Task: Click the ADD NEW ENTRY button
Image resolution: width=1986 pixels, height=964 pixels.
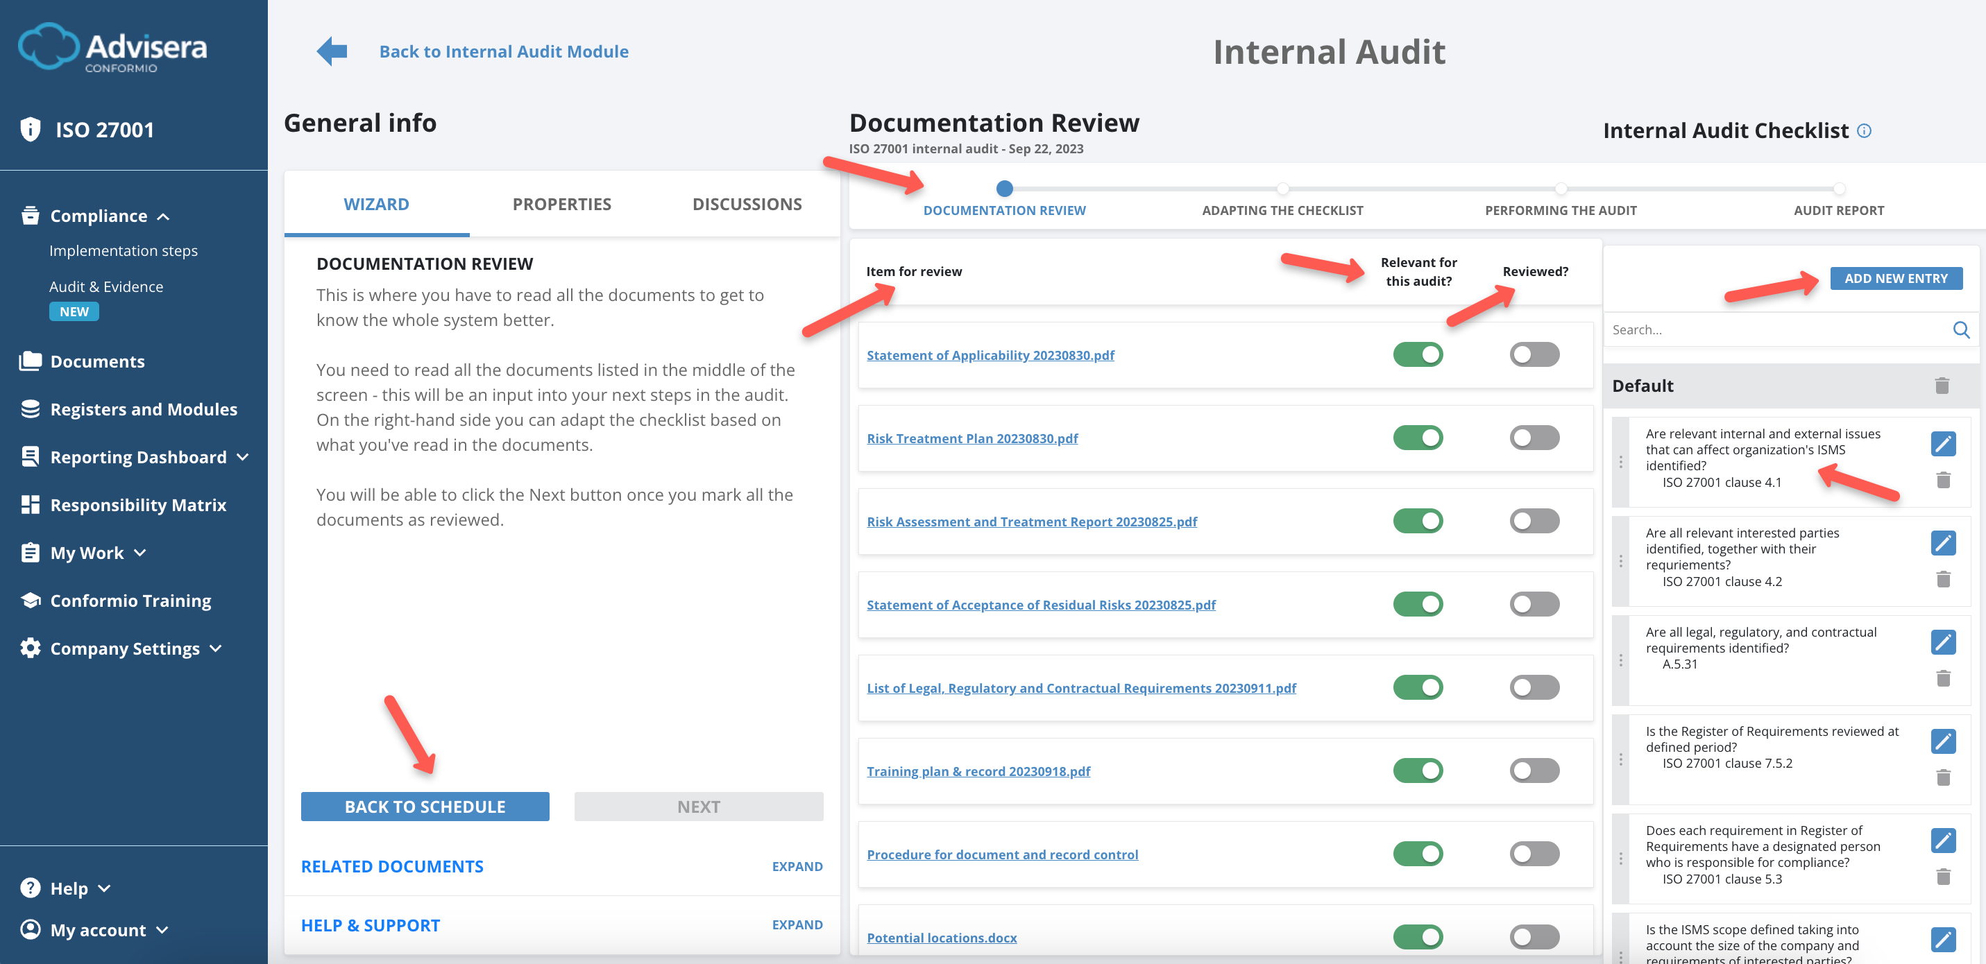Action: tap(1897, 277)
